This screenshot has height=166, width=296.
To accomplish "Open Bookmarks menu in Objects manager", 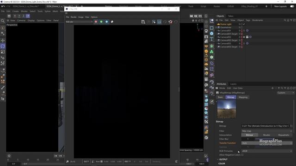I will 258,20.
